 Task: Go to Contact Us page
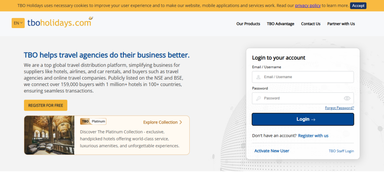[310, 24]
